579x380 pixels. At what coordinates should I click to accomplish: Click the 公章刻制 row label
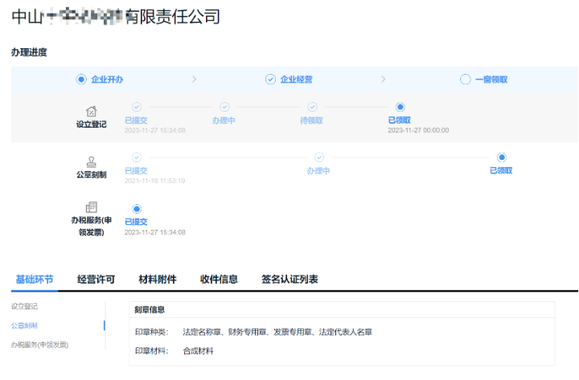91,175
